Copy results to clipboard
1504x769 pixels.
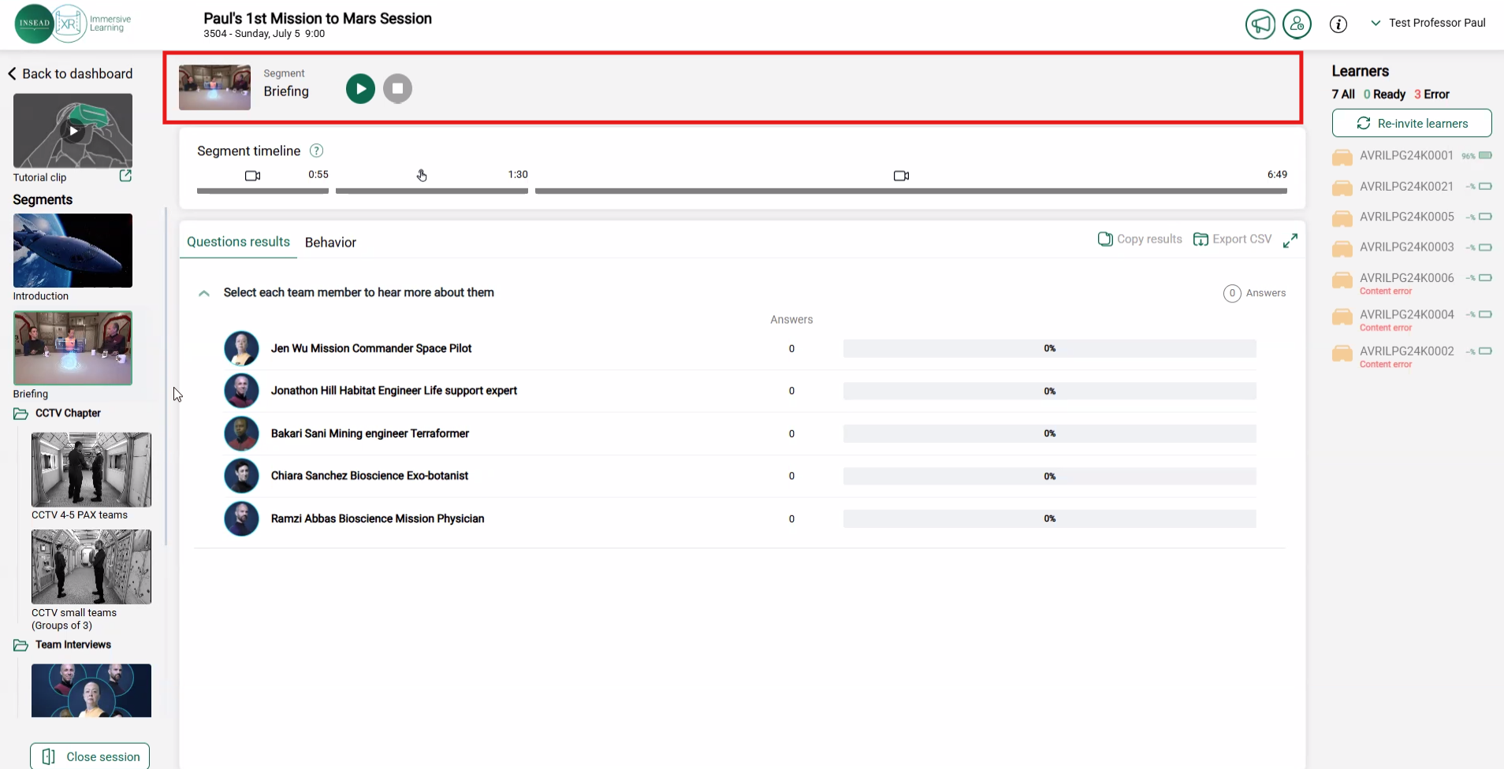point(1140,239)
